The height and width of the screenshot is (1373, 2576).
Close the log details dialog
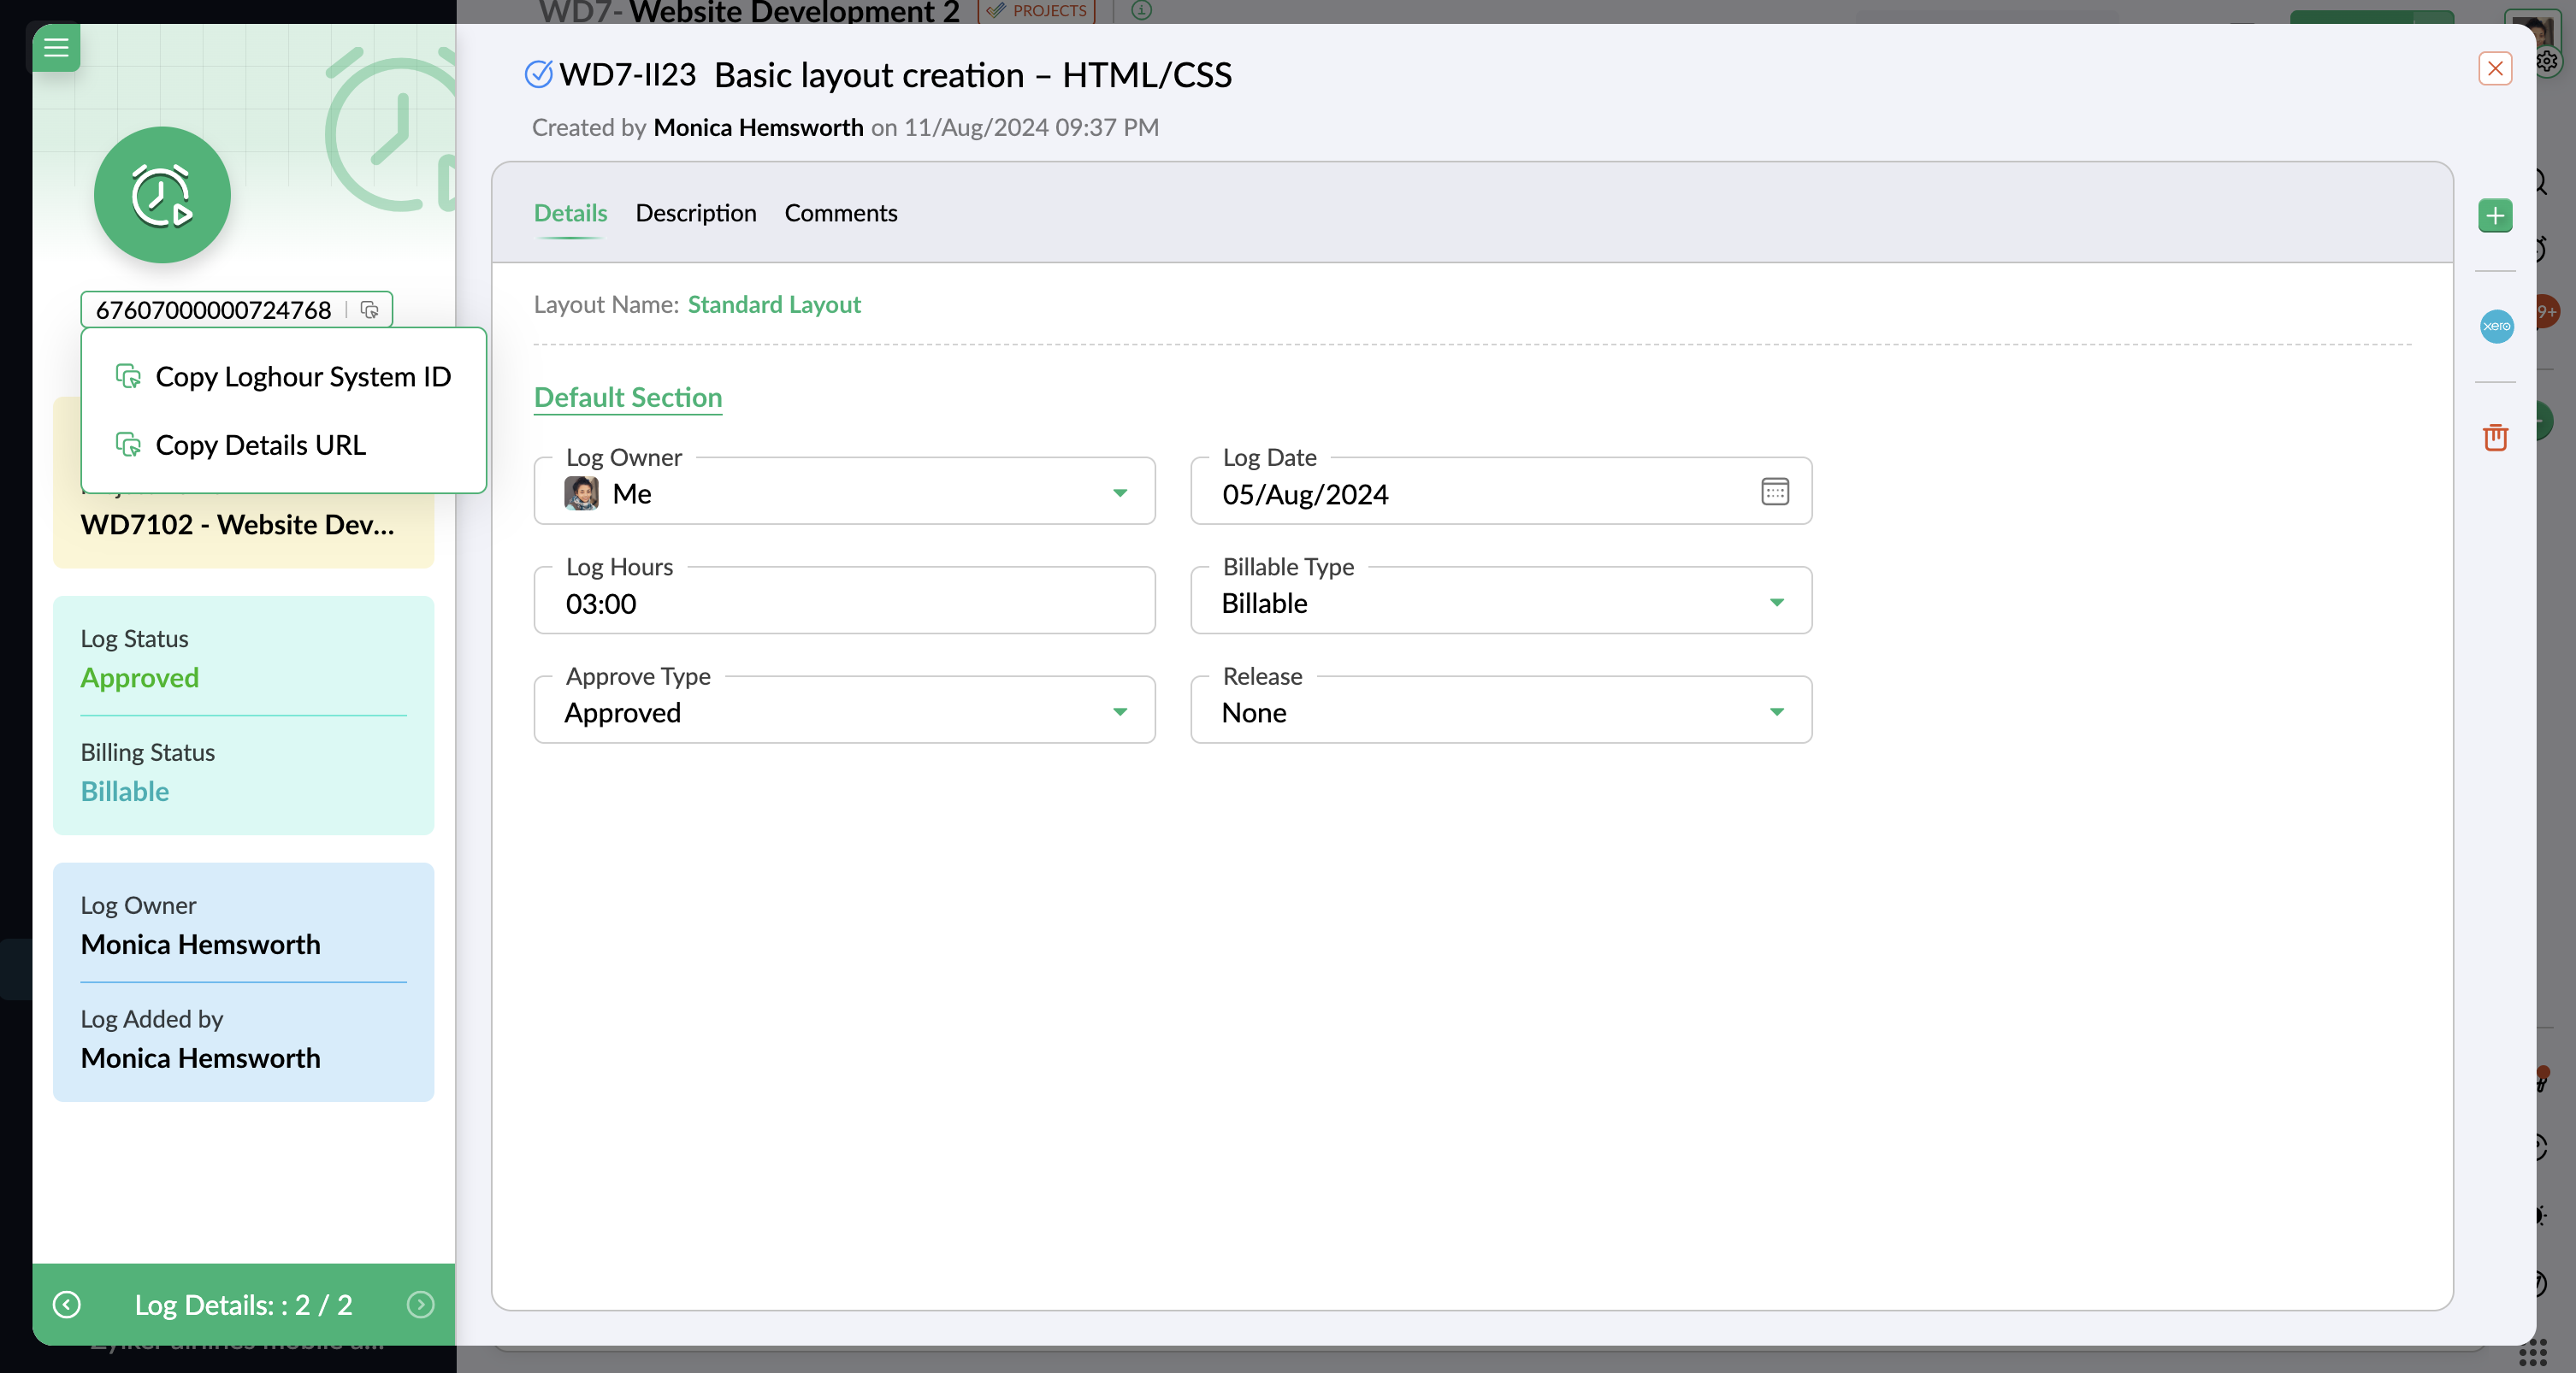coord(2495,69)
